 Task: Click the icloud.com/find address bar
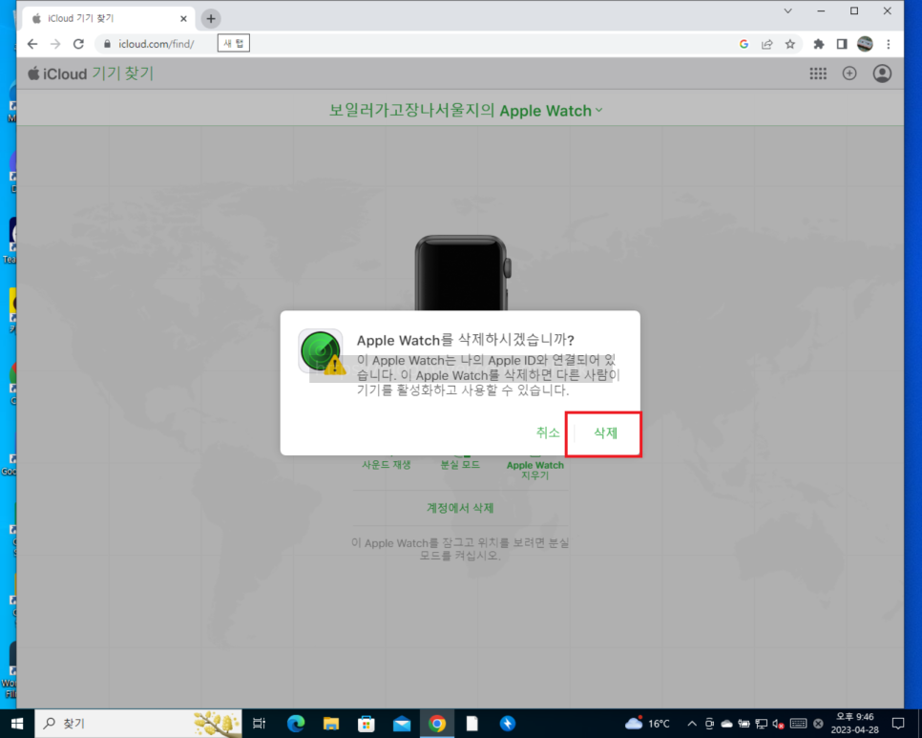click(156, 44)
